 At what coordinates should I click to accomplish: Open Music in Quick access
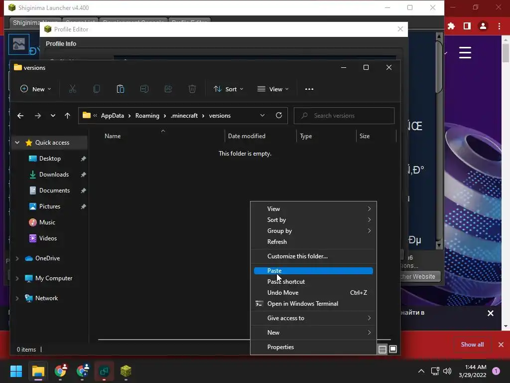click(x=47, y=222)
